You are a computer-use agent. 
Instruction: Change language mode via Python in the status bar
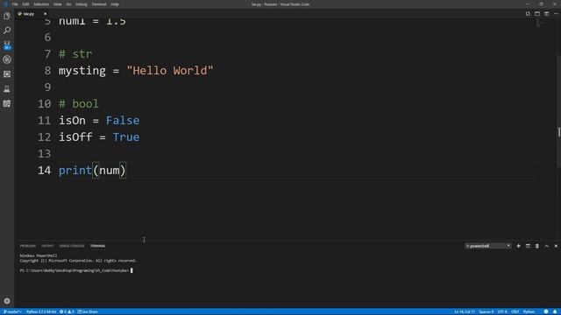point(529,311)
